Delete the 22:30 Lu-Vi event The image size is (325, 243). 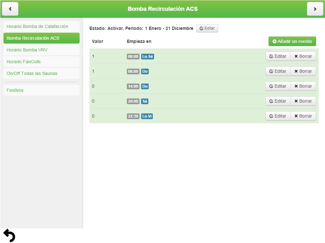coord(303,116)
